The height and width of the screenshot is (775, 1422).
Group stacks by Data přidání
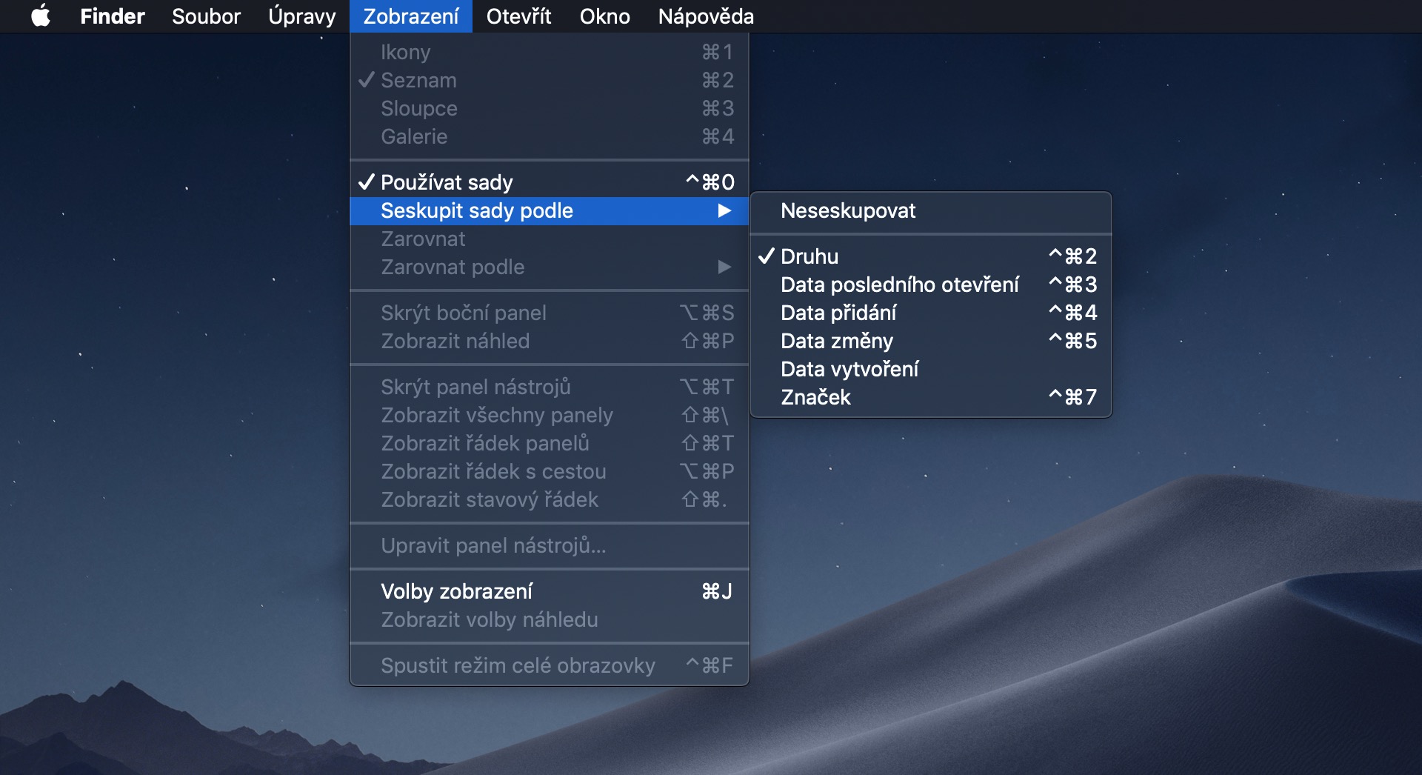(930, 313)
